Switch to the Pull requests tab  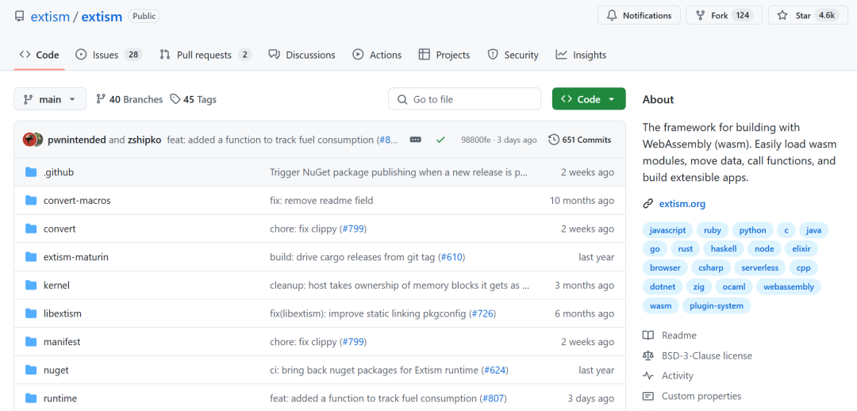(205, 55)
